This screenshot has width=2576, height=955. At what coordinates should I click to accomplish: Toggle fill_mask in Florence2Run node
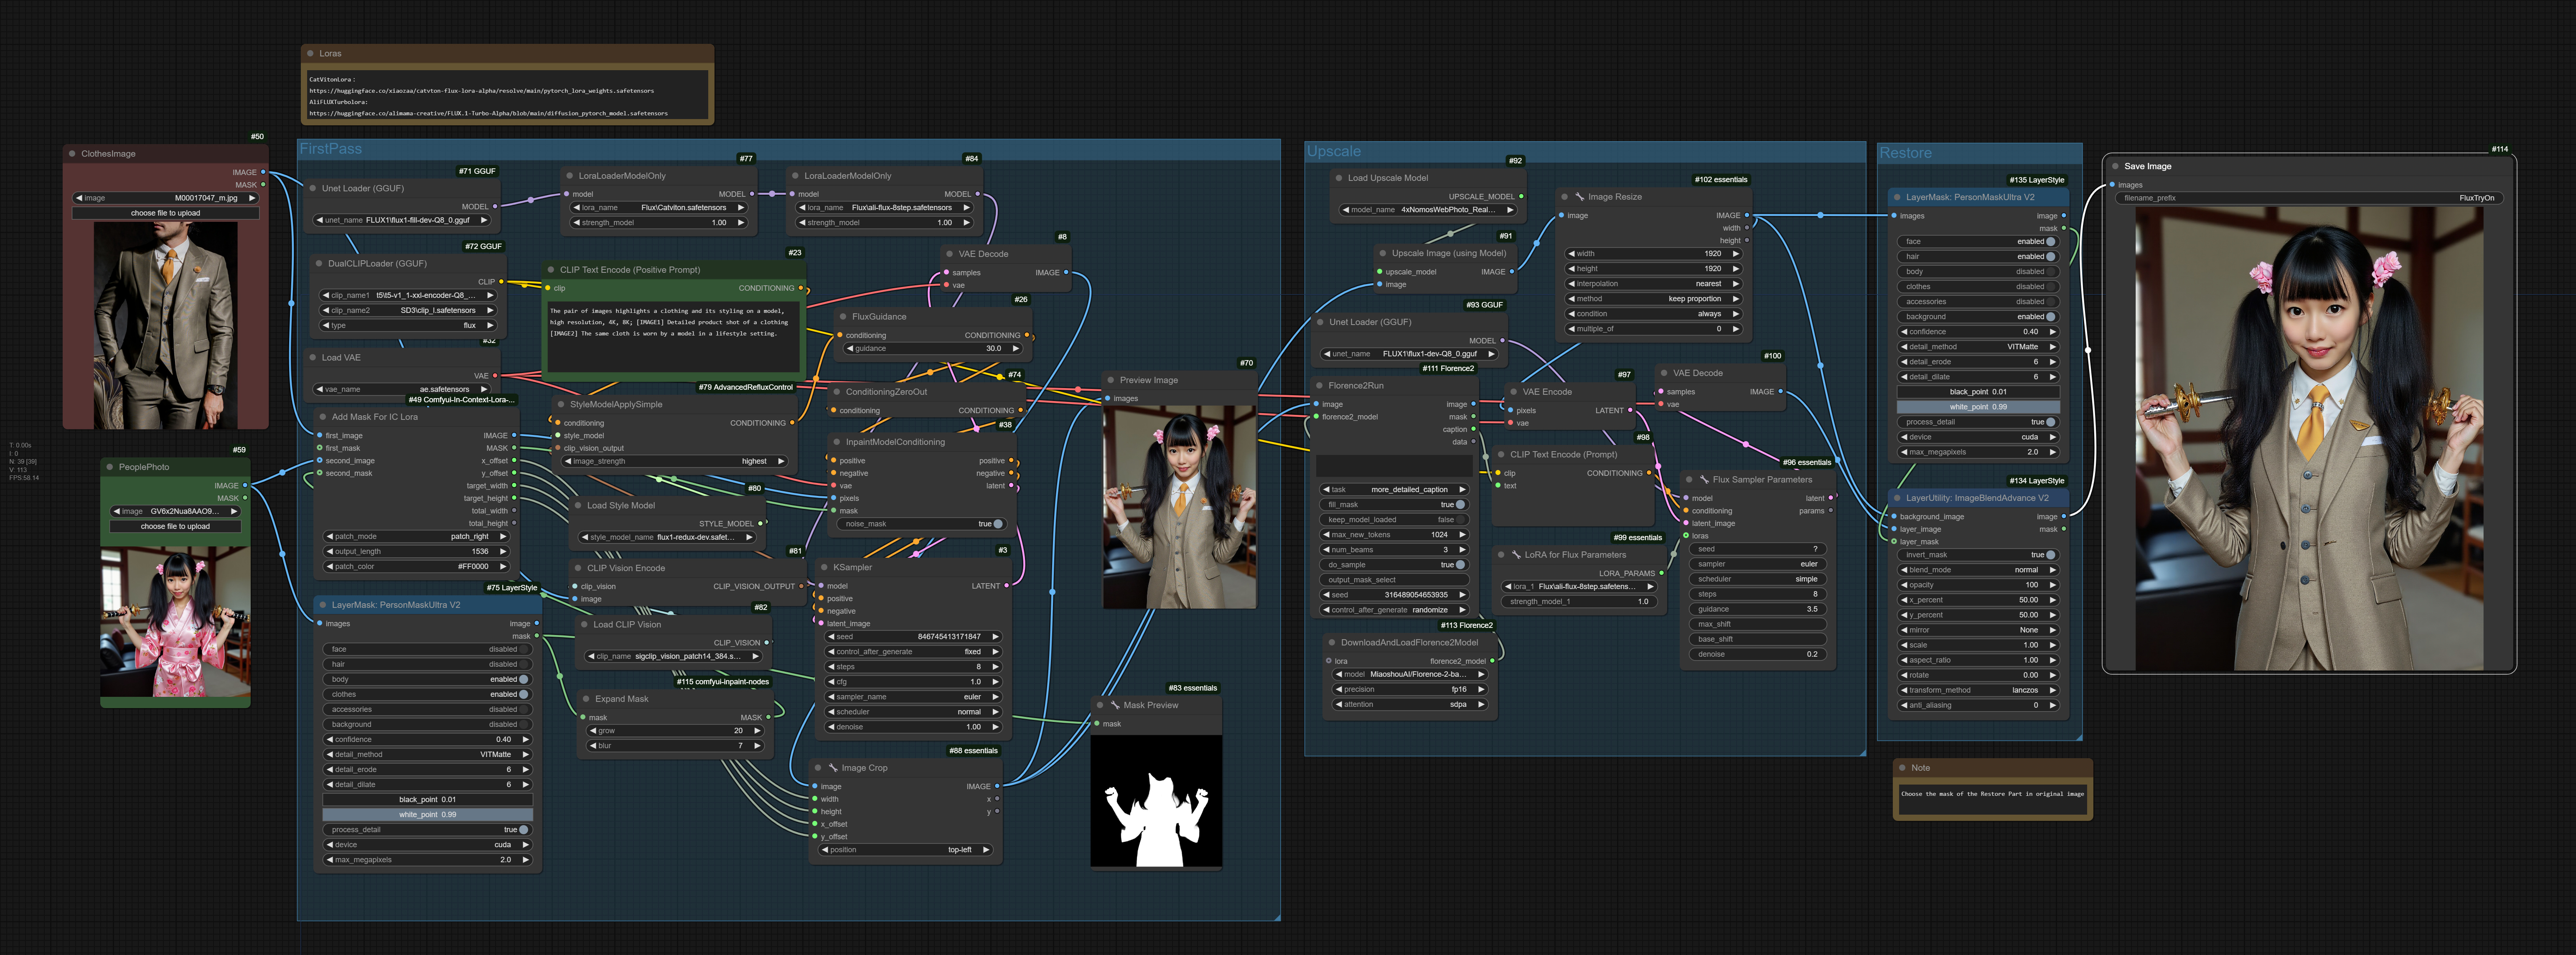(x=1396, y=505)
